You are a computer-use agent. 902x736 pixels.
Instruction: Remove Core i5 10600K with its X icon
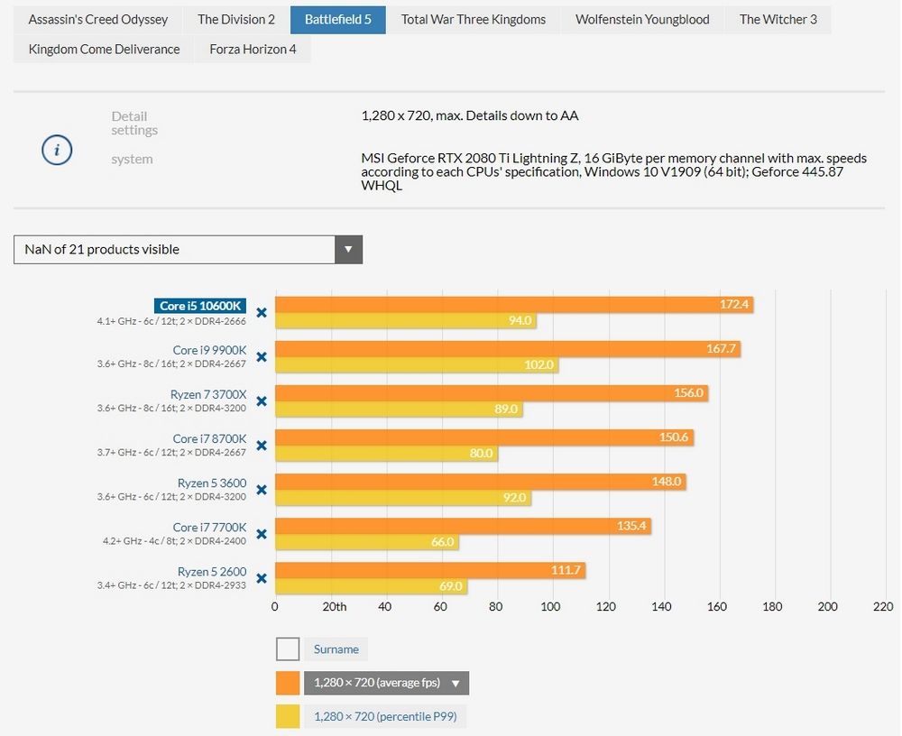(x=262, y=313)
